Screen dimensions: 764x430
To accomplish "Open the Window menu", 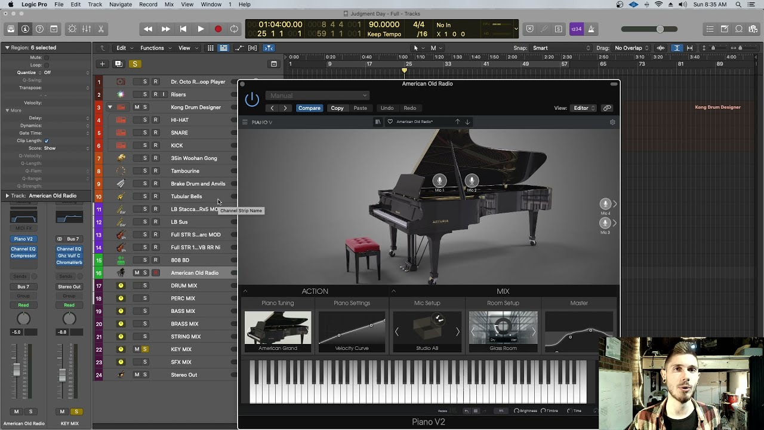I will click(x=211, y=4).
